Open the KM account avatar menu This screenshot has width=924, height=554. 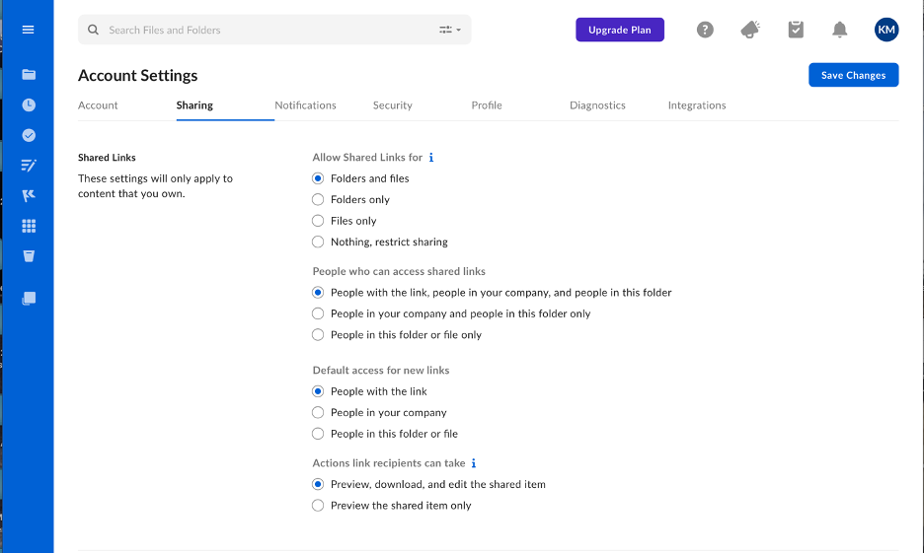tap(886, 30)
